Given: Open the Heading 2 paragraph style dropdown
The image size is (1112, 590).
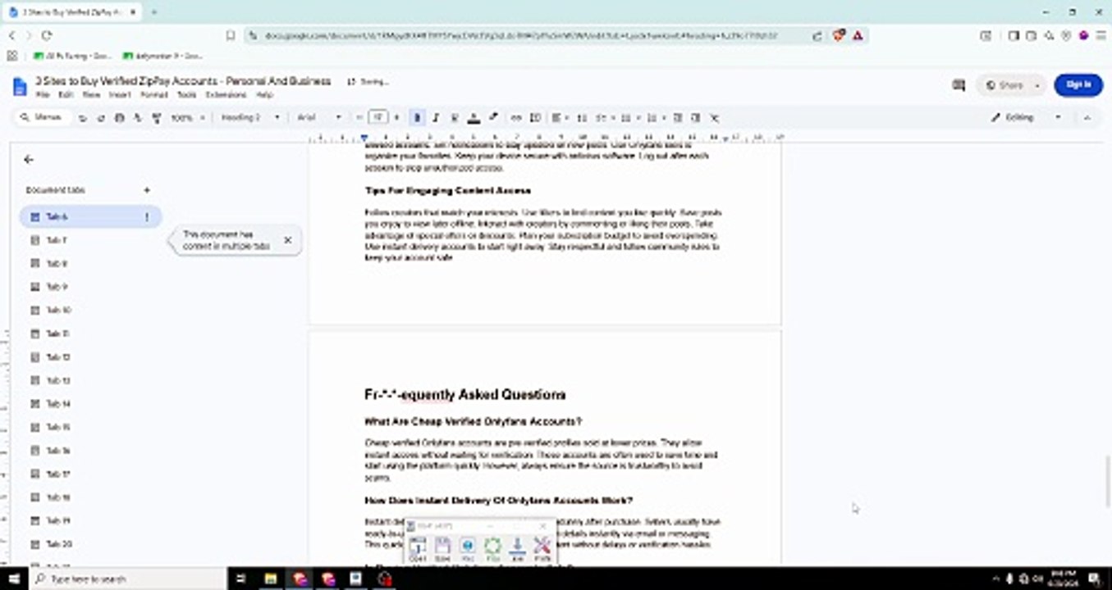Looking at the screenshot, I should pos(250,118).
